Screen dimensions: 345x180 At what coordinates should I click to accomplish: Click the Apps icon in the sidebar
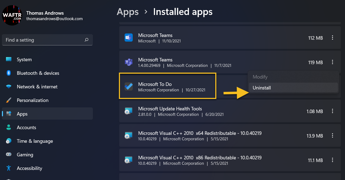coord(9,114)
